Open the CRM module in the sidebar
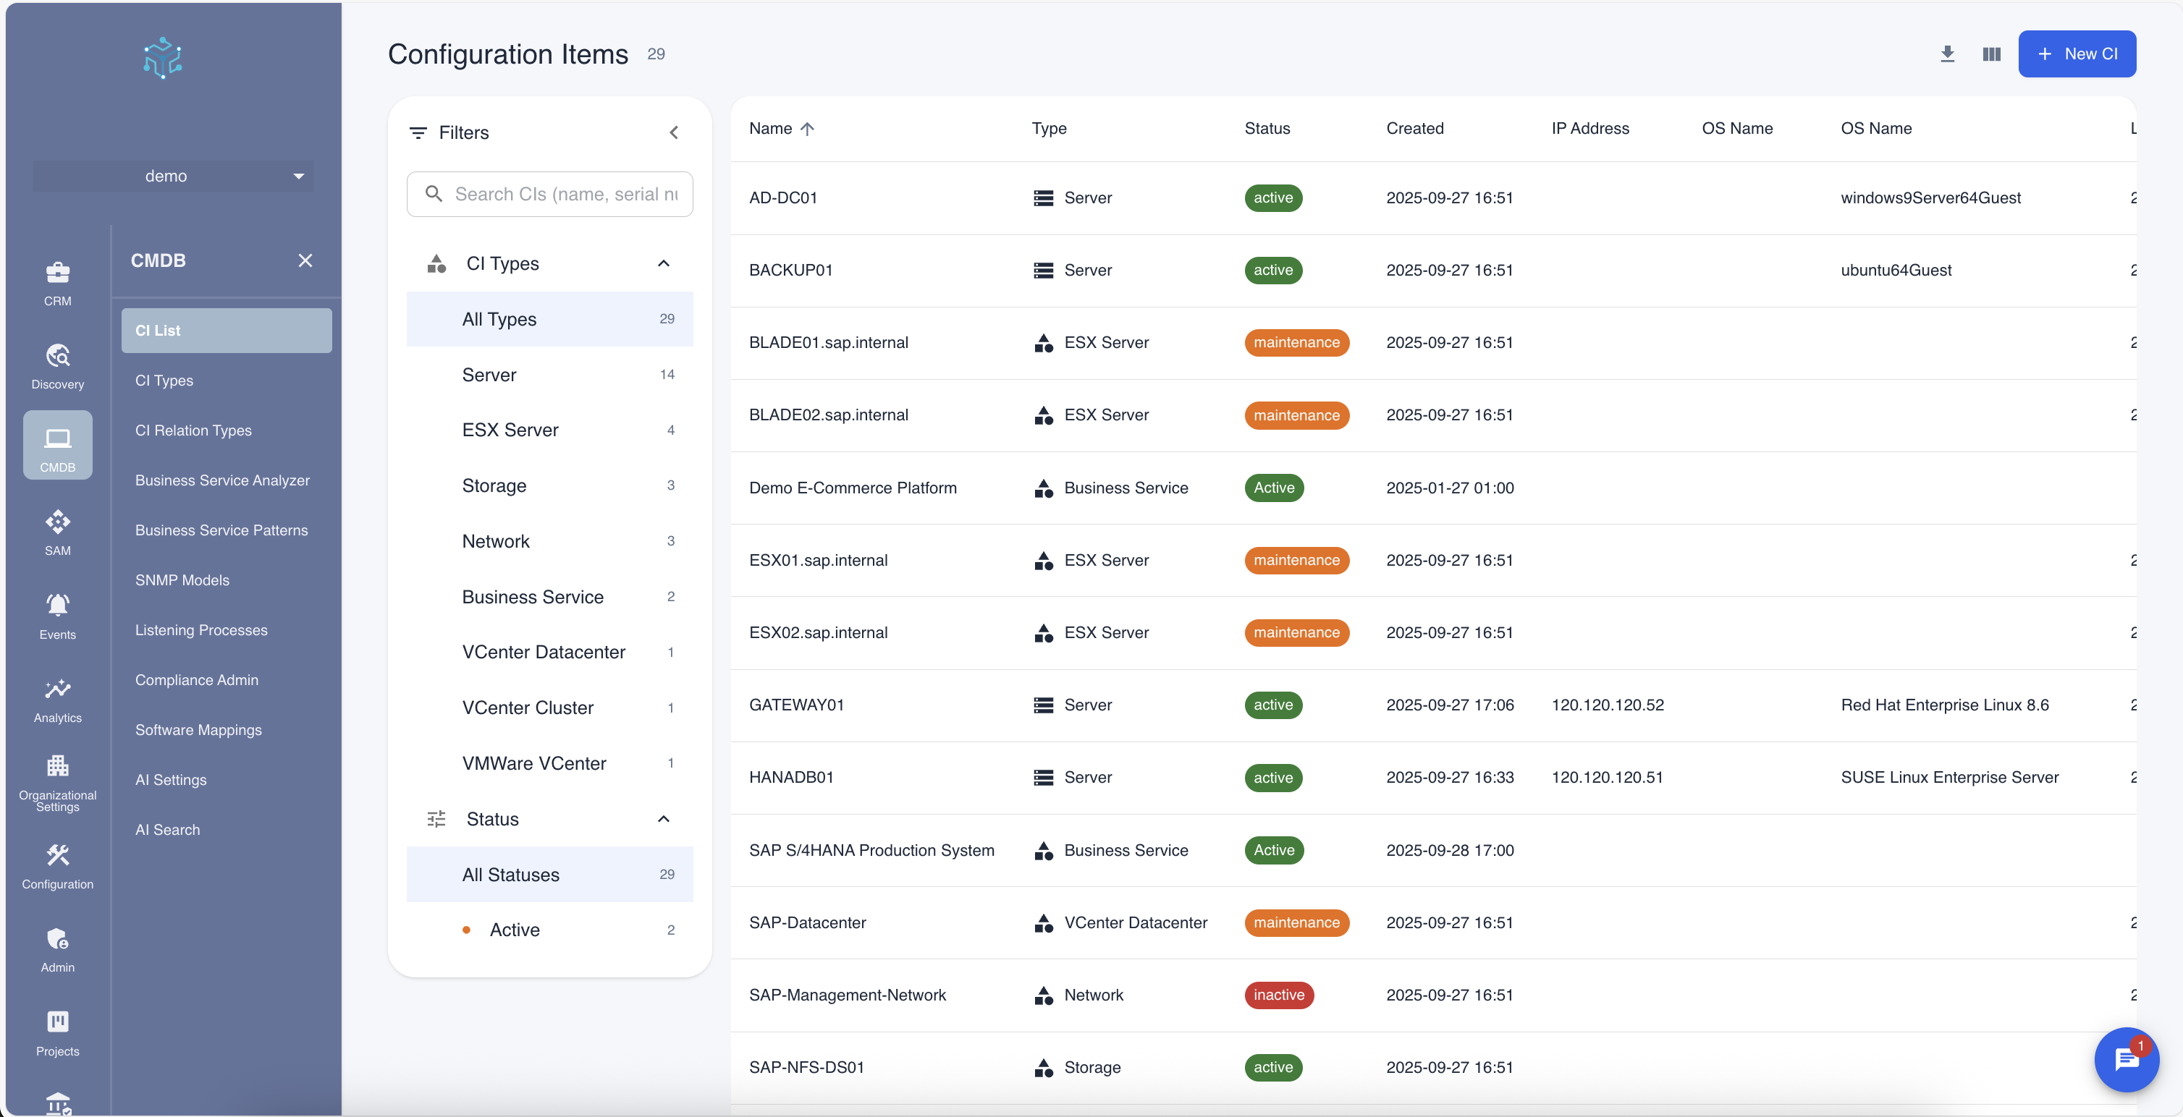 [x=56, y=283]
